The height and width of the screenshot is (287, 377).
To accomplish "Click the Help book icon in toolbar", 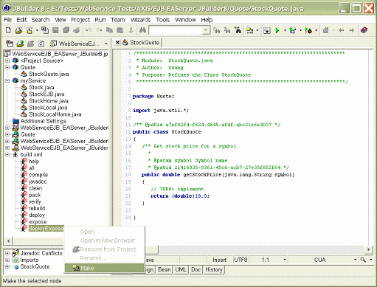I will [x=364, y=30].
